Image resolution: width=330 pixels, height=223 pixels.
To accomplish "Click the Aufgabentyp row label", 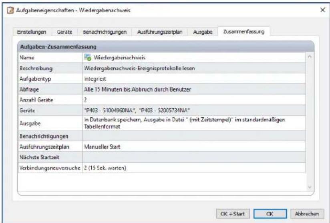I will pyautogui.click(x=35, y=79).
